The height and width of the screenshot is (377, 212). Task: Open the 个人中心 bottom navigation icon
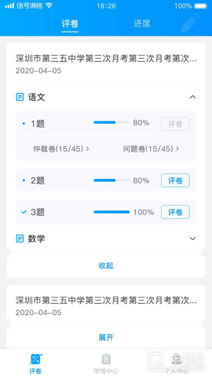(x=176, y=360)
